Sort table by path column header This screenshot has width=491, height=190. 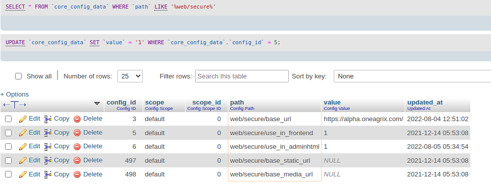pyautogui.click(x=237, y=103)
